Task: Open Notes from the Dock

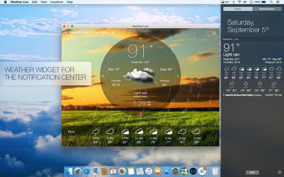Action: [131, 171]
